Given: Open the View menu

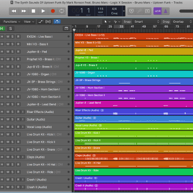Looking at the screenshot, I should (x=29, y=22).
